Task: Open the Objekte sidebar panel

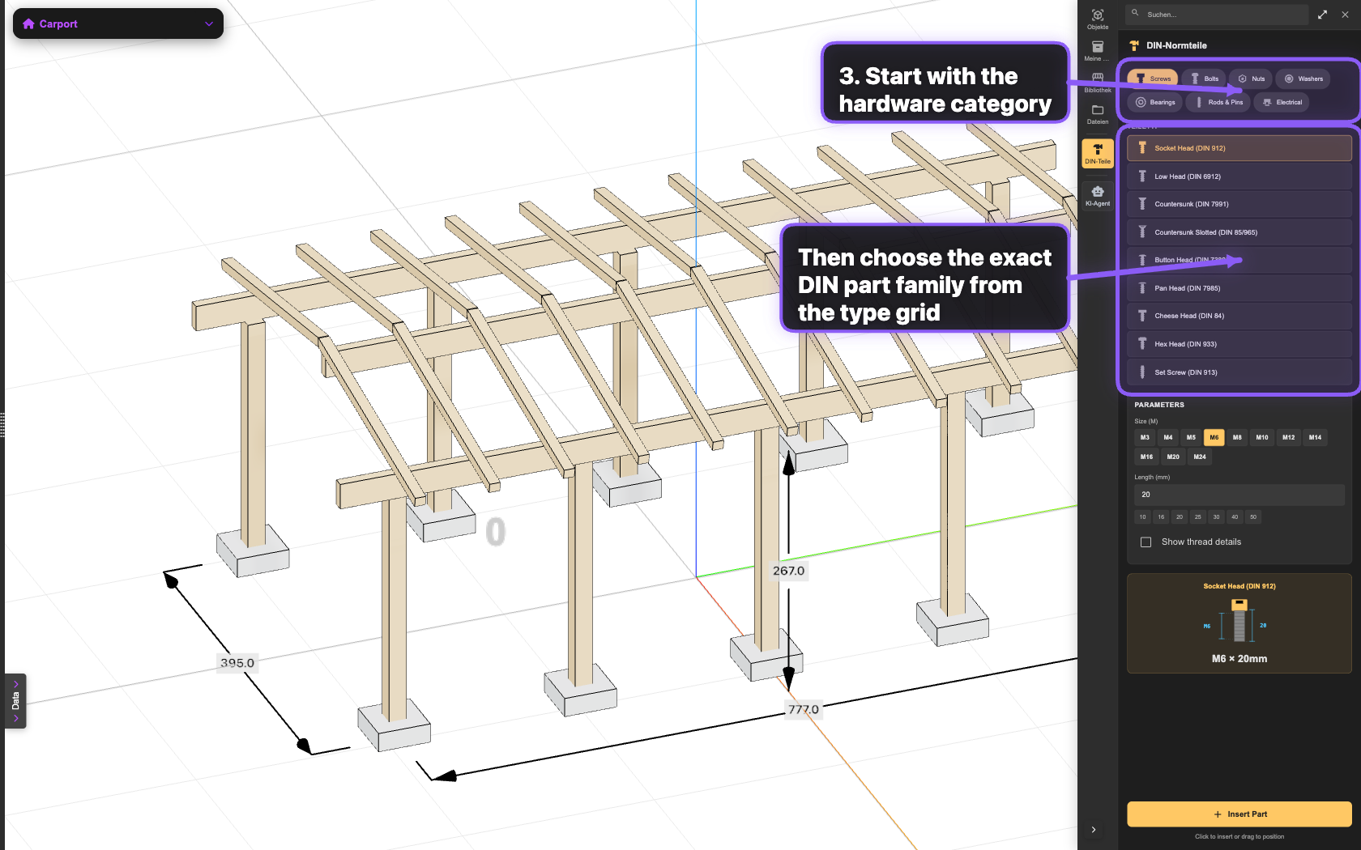Action: tap(1098, 19)
